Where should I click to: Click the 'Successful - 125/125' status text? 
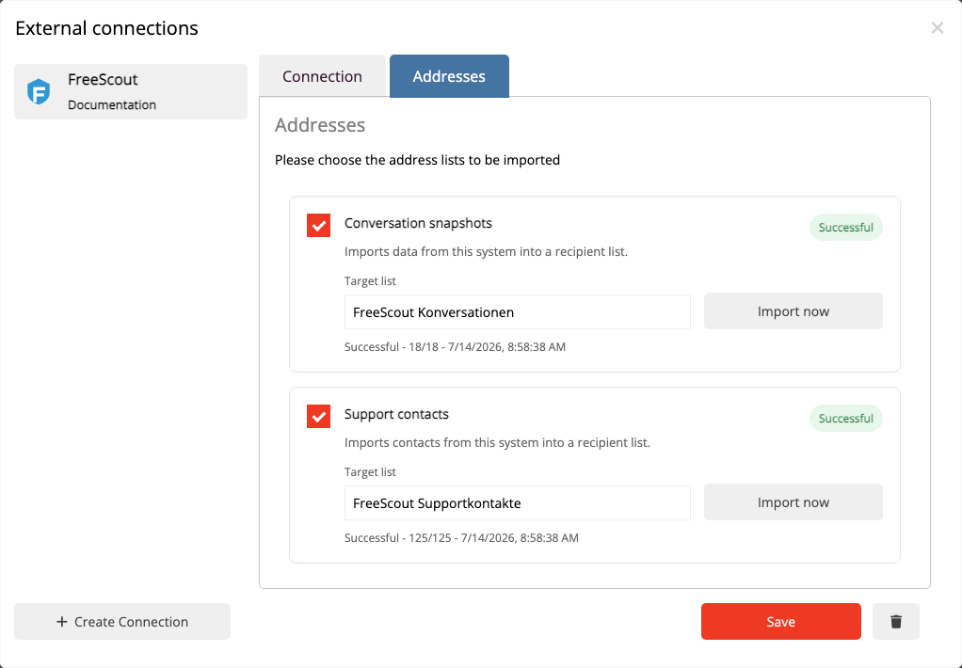point(460,537)
